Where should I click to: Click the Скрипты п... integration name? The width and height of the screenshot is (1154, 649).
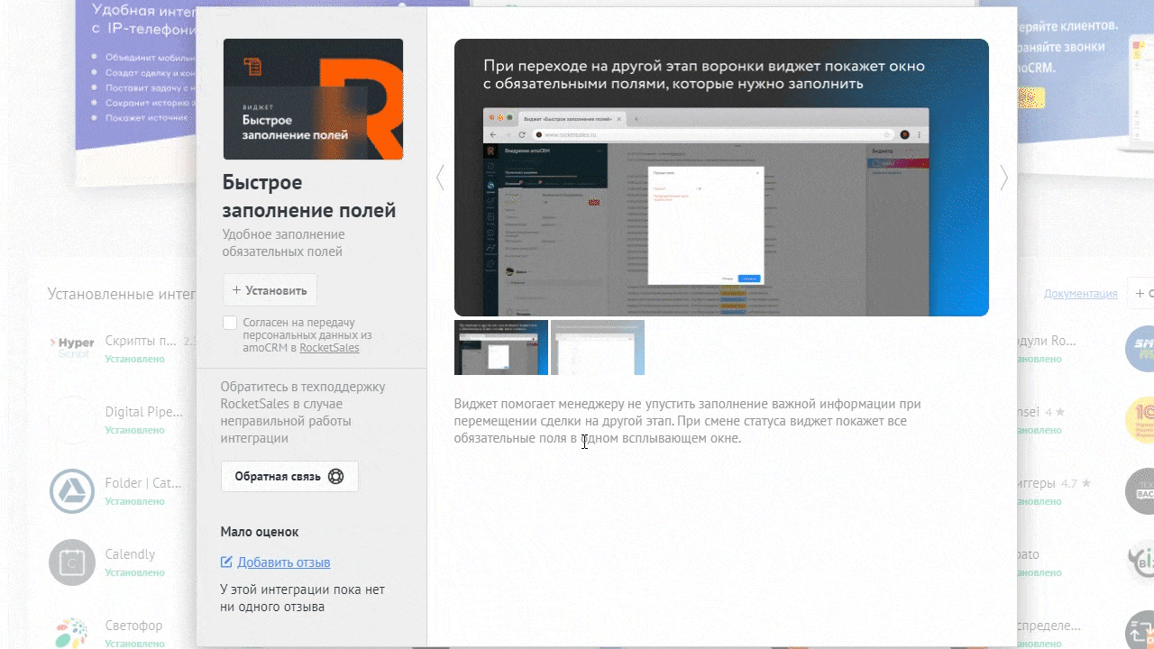(141, 341)
